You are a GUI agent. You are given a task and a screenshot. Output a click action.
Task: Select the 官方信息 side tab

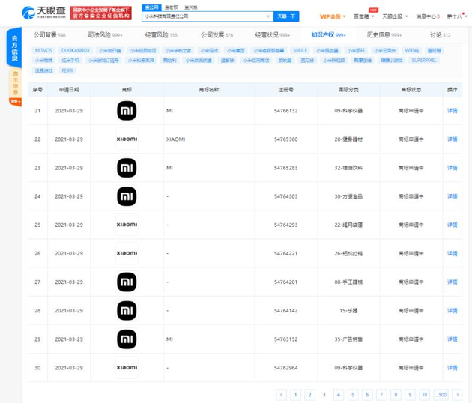click(x=14, y=47)
